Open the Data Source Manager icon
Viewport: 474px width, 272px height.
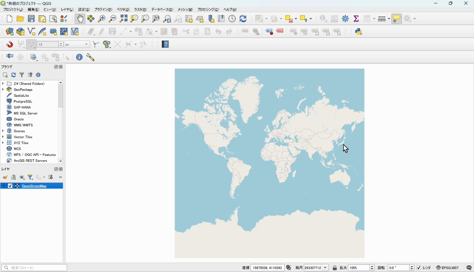(9, 31)
